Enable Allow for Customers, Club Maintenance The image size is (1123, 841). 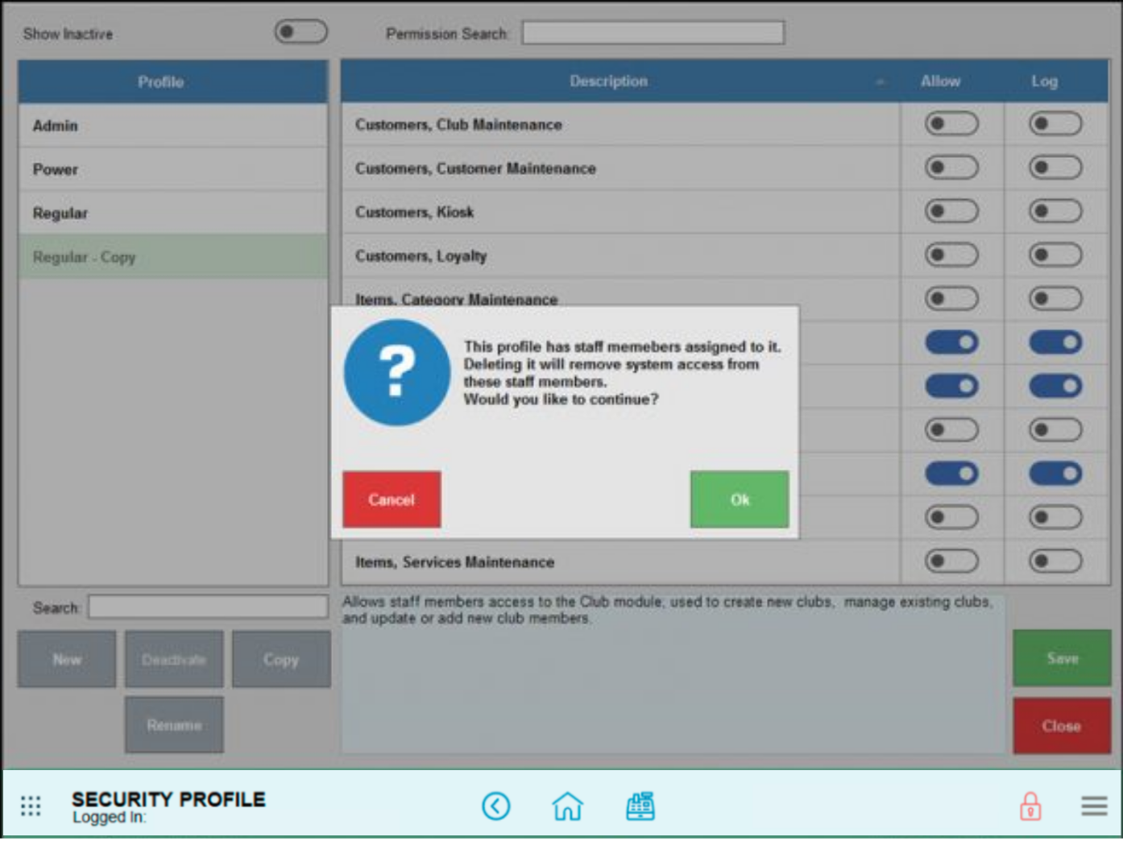(951, 124)
